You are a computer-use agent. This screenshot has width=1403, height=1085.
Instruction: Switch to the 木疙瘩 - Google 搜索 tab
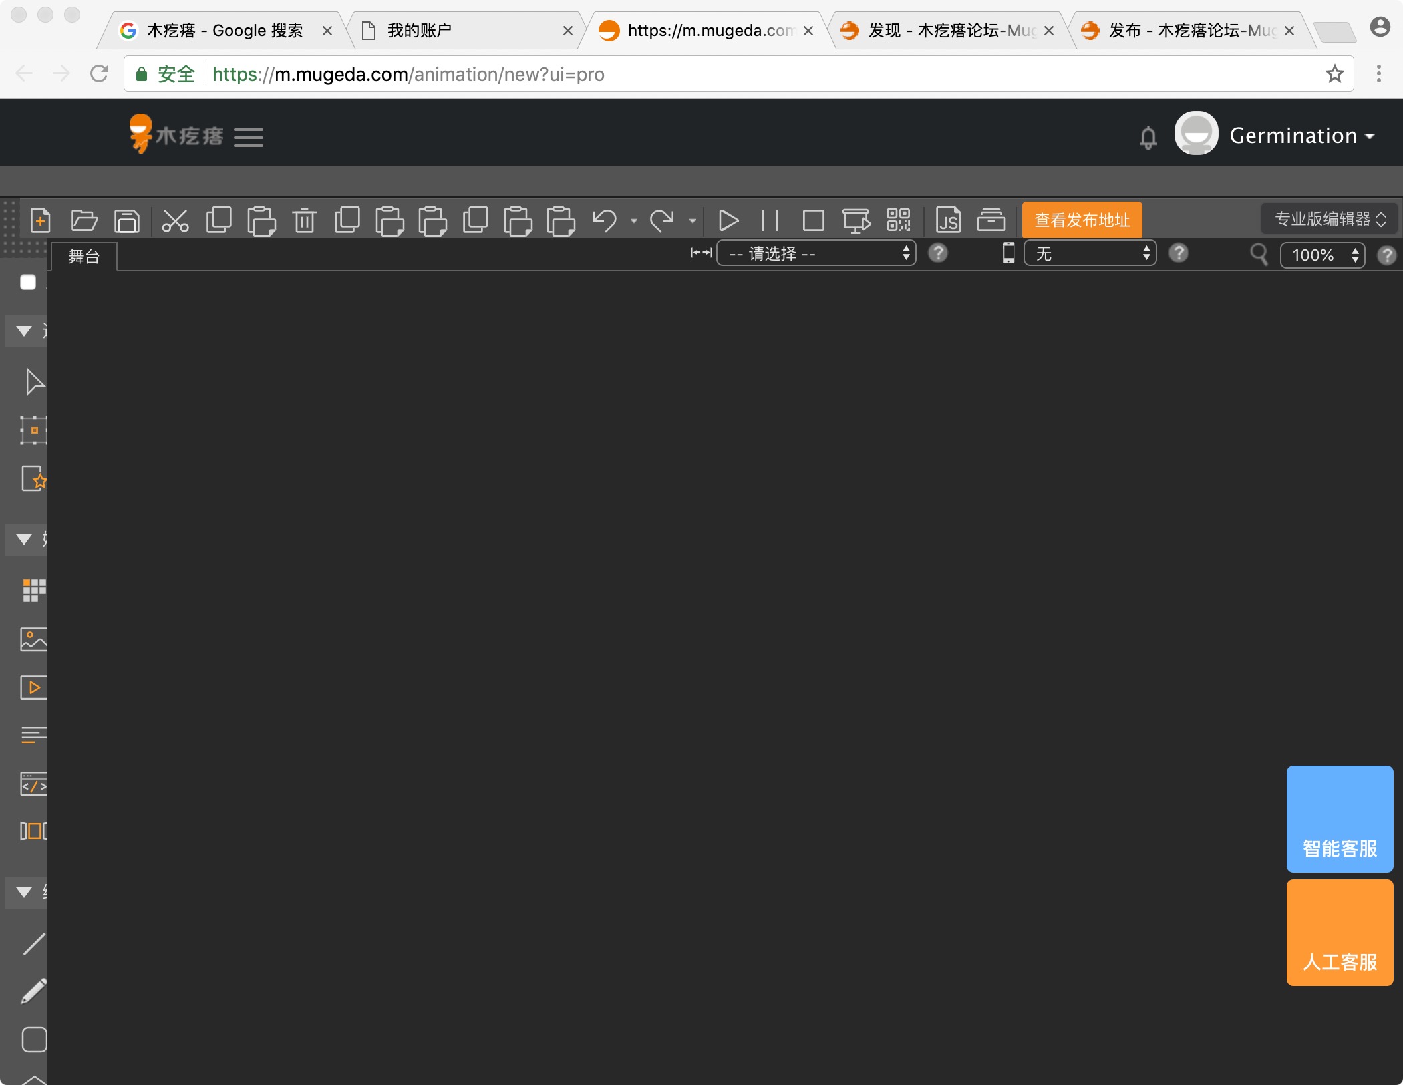(224, 30)
